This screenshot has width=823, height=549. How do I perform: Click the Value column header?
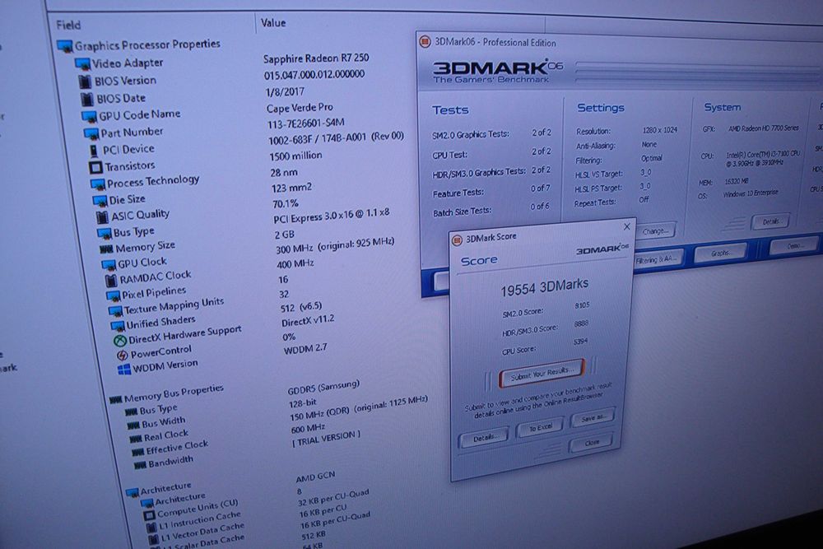pyautogui.click(x=273, y=22)
